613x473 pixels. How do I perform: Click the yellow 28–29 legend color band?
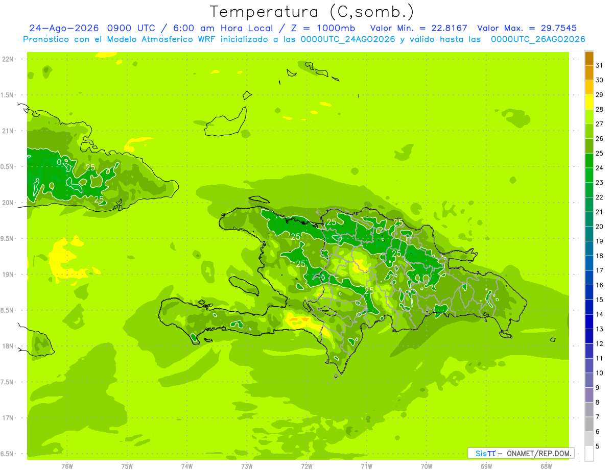point(589,102)
